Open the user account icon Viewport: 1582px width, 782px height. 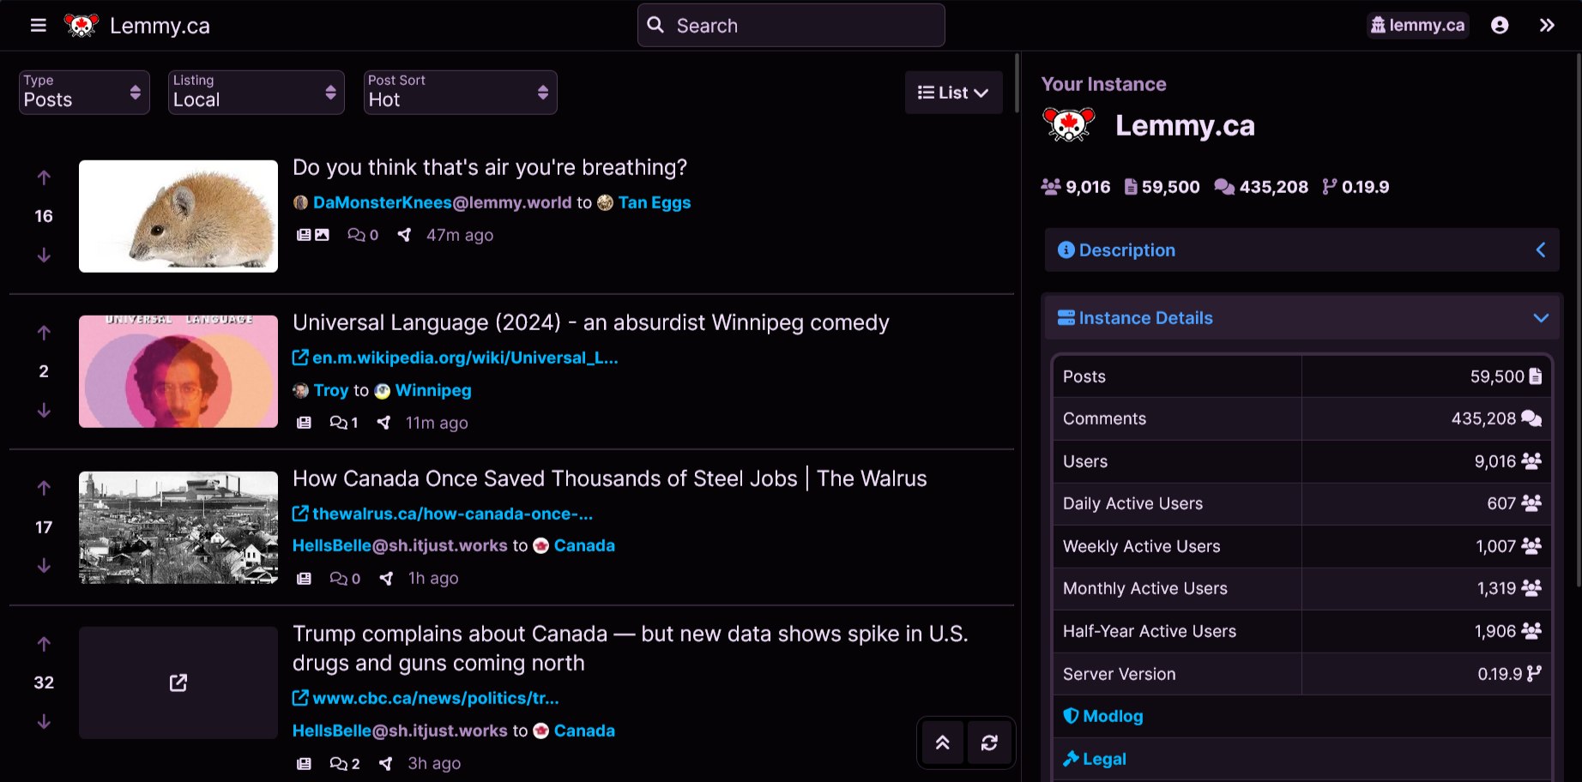click(1500, 26)
